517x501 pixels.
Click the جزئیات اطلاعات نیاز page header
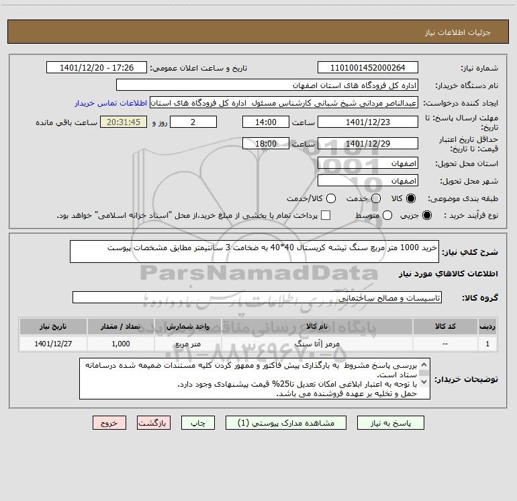[258, 32]
